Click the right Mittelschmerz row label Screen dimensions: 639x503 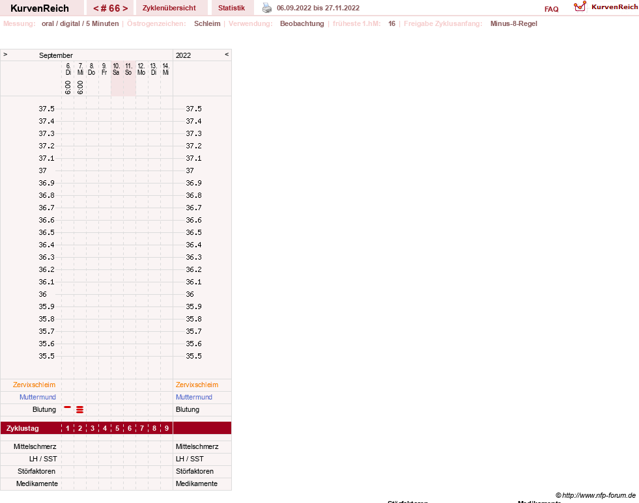point(197,446)
